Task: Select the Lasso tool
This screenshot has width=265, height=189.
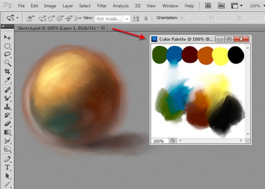Action: click(7, 54)
